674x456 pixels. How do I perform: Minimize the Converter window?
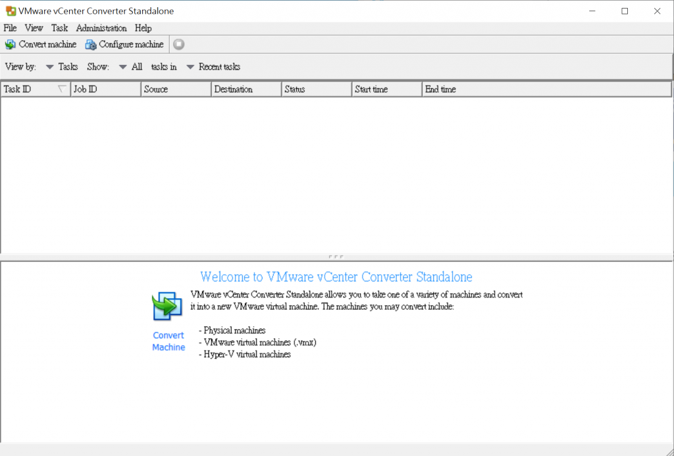click(x=592, y=11)
